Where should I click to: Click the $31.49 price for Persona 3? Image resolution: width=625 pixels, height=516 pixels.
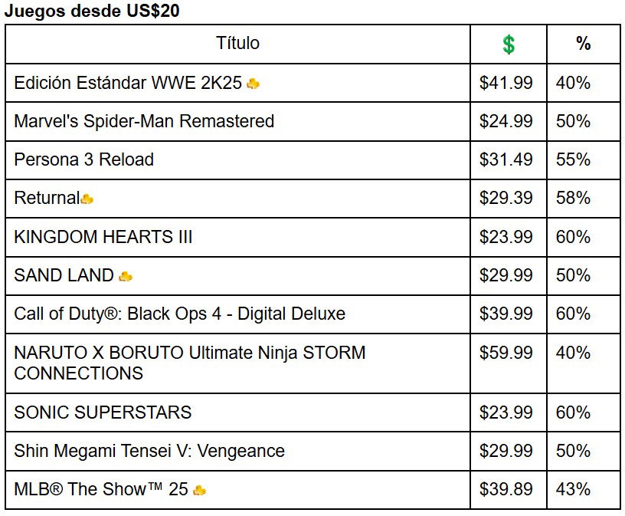[x=506, y=159]
